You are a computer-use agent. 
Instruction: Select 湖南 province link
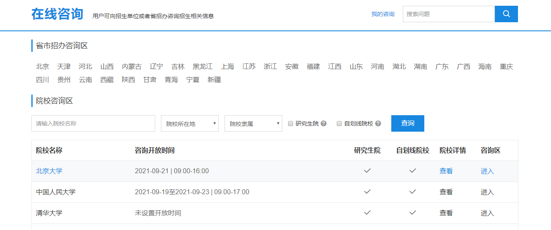pos(421,67)
